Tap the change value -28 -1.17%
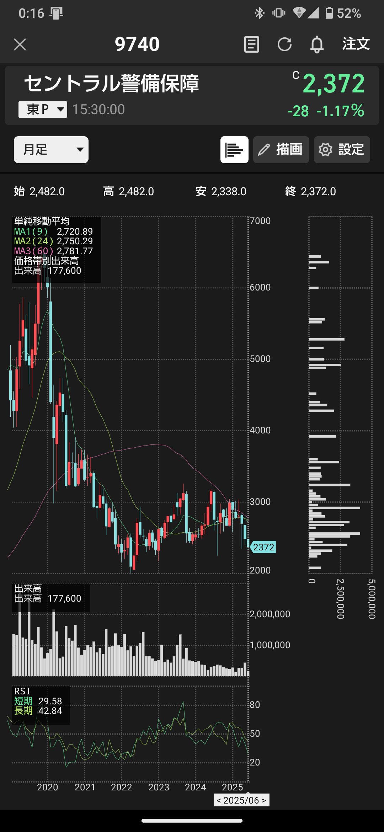This screenshot has width=384, height=832. point(326,111)
